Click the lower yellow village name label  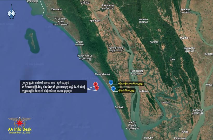click(127, 91)
